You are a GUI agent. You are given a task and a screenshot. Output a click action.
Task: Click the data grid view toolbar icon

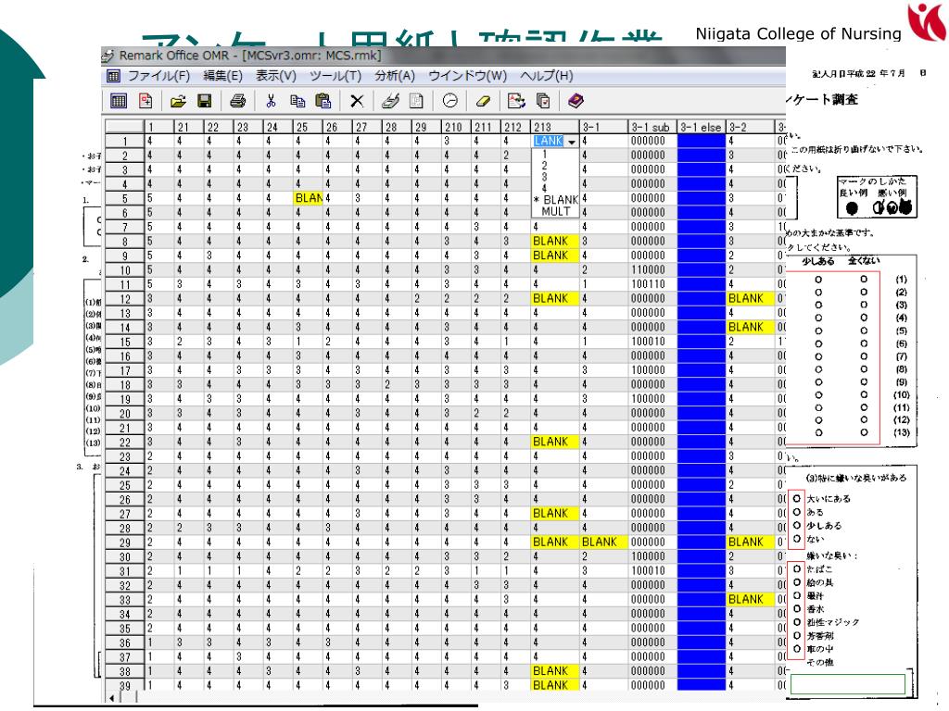point(119,101)
